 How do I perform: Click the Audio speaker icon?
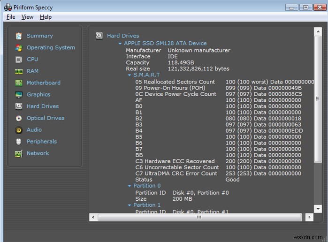pyautogui.click(x=19, y=130)
